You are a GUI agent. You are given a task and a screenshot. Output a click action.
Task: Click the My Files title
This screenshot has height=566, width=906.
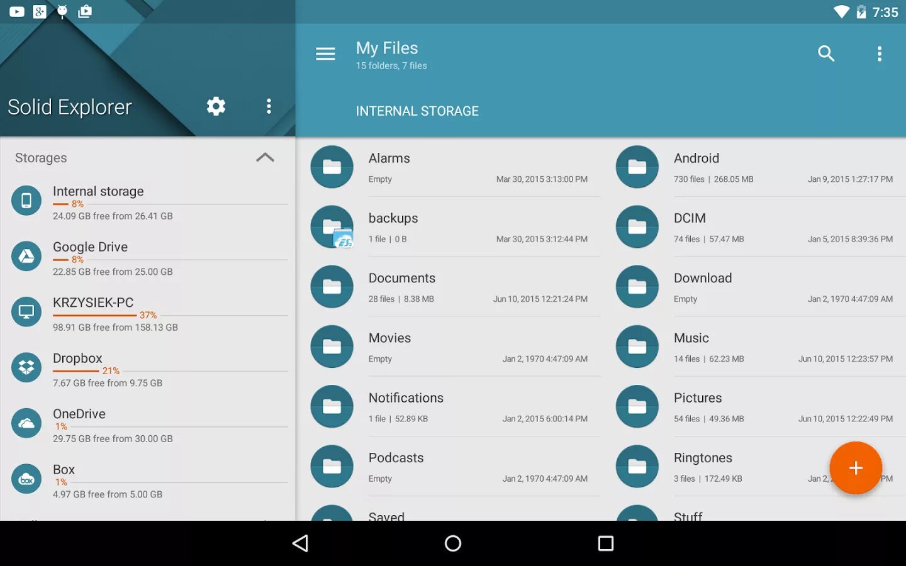pos(387,48)
